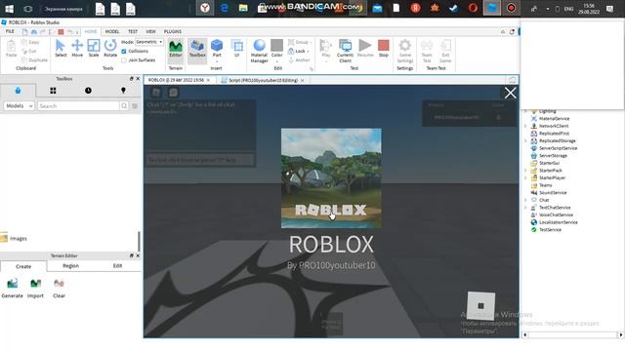625x351 pixels.
Task: Click the Toolbox search magnifier icon
Action: pyautogui.click(x=124, y=106)
